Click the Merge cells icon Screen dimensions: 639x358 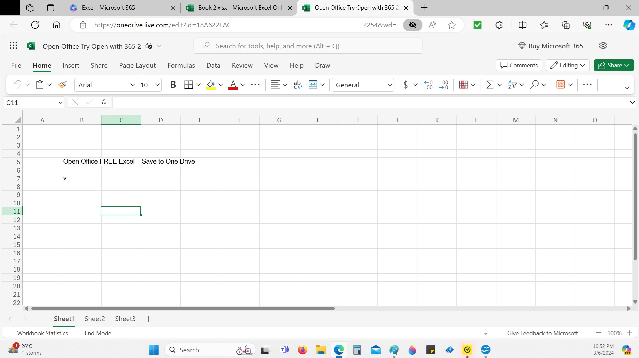313,85
